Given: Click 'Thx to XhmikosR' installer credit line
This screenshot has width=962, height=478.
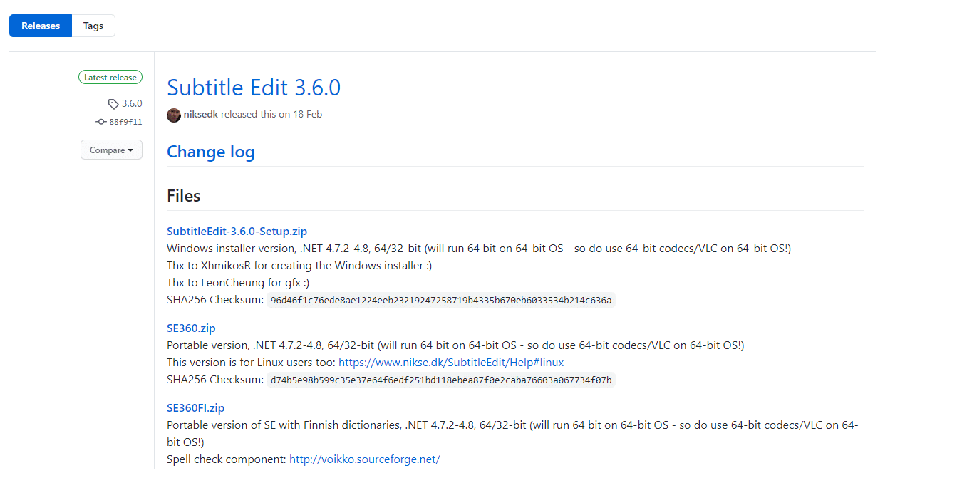Looking at the screenshot, I should pos(299,266).
